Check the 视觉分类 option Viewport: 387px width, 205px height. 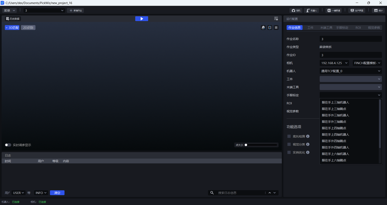[x=289, y=144]
